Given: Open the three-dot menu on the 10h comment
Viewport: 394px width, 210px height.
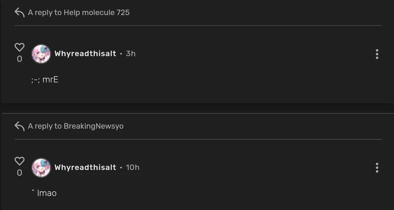Looking at the screenshot, I should click(x=377, y=167).
